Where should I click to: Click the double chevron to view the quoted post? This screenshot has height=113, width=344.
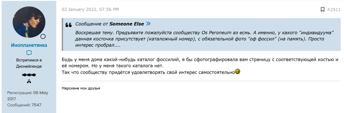(148, 24)
